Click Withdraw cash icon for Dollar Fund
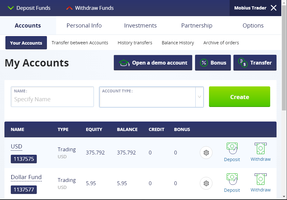This screenshot has height=200, width=287. (261, 179)
